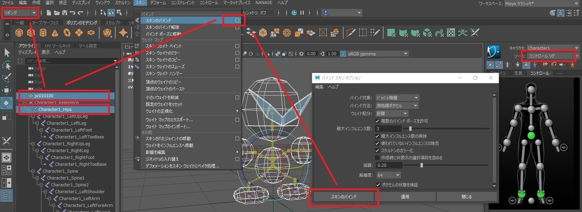Enable 作成時に非表示の選択項目を含める checkbox
The height and width of the screenshot is (212, 582).
pyautogui.click(x=378, y=157)
